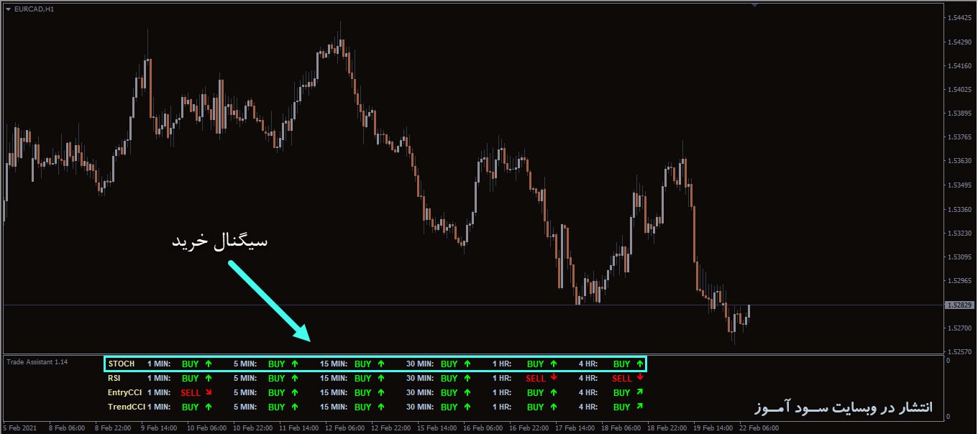Select the TrendCCI indicator row label
The width and height of the screenshot is (978, 434).
pyautogui.click(x=127, y=407)
